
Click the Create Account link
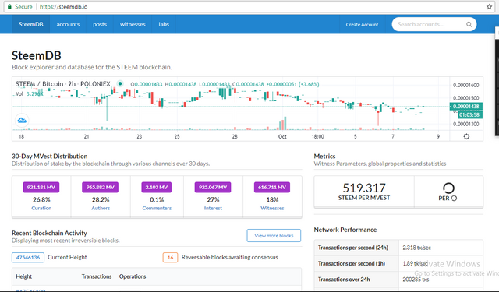362,24
